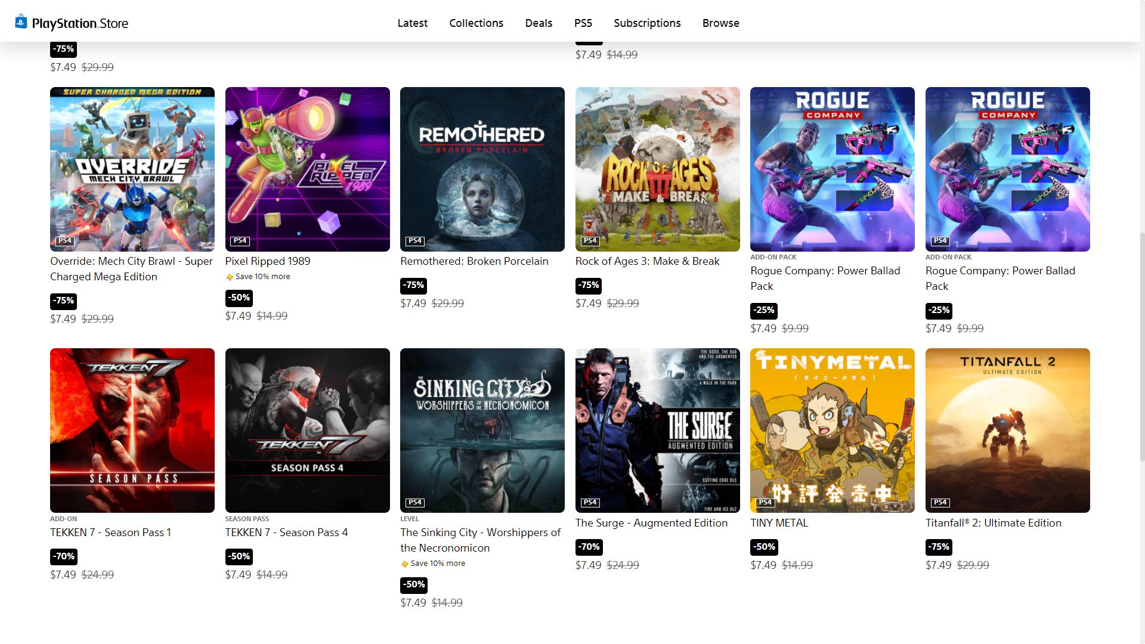Click the -50% badge under TINY METAL
This screenshot has height=644, width=1145.
763,547
